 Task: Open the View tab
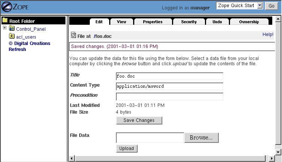(122, 22)
